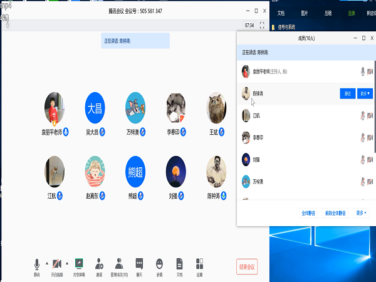This screenshot has height=282, width=376.
Task: Toggle 江航 microphone in the members list
Action: 363,115
